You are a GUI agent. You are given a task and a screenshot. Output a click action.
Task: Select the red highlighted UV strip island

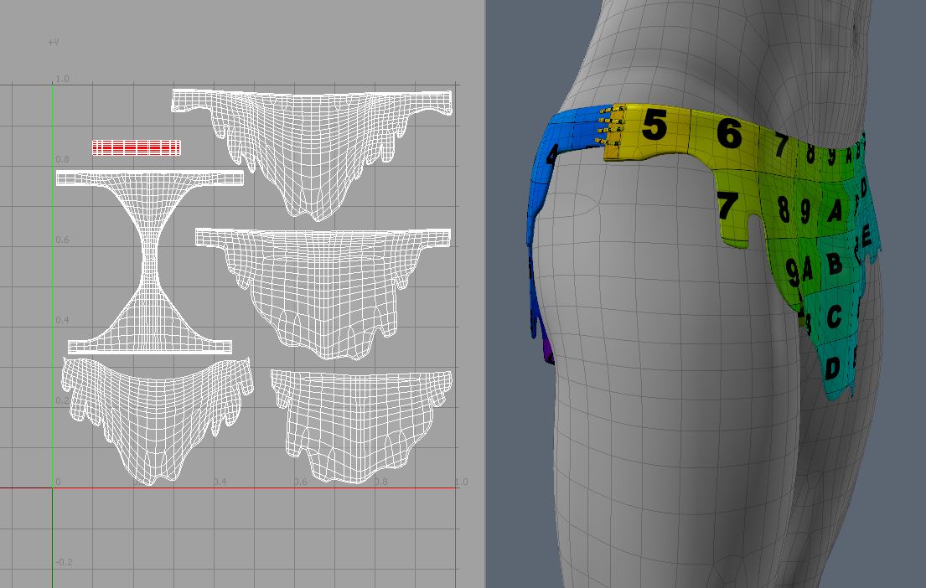click(136, 147)
